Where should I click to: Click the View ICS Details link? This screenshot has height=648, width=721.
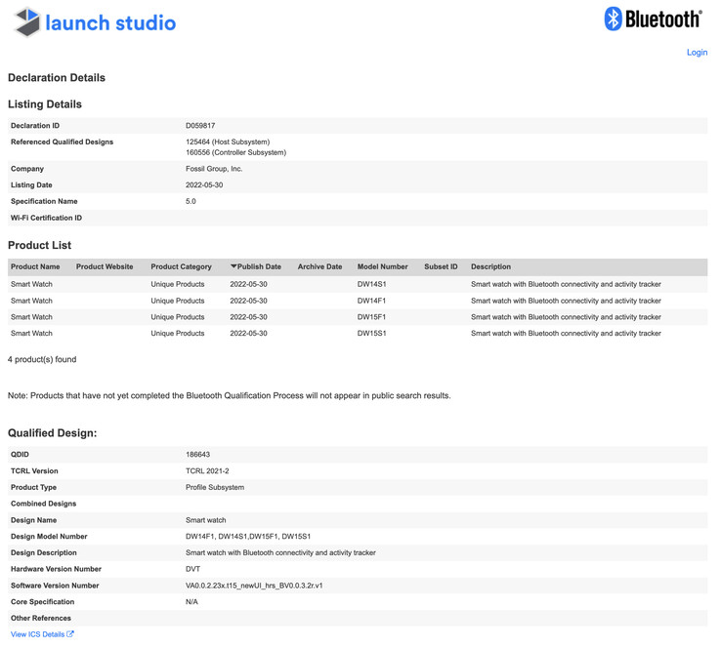37,634
